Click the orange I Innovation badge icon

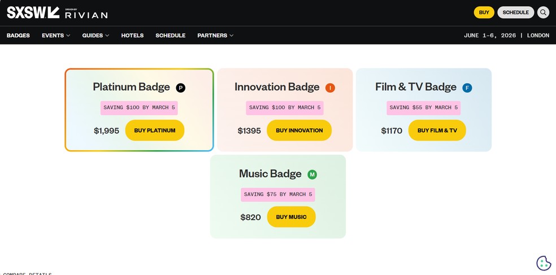[x=330, y=88]
